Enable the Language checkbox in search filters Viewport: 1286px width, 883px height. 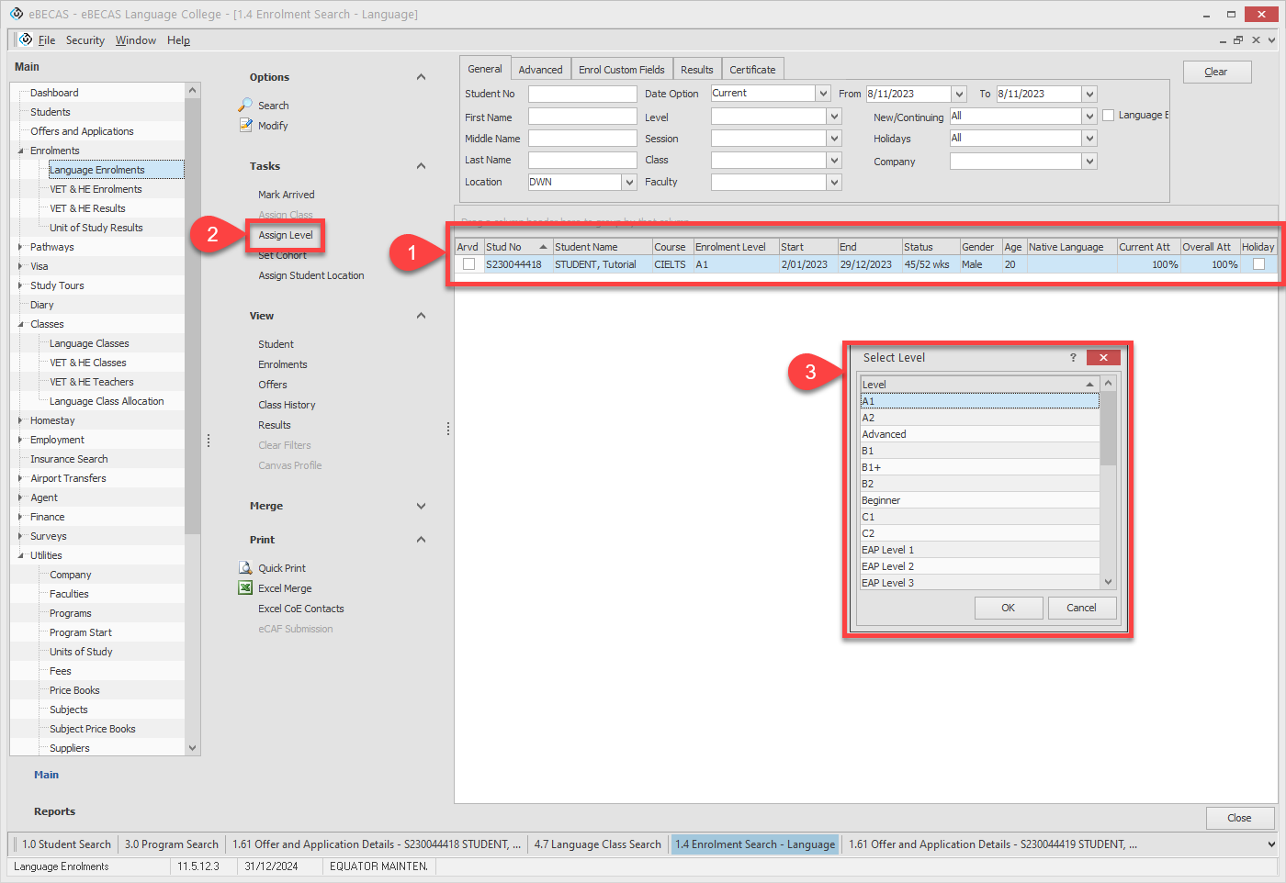click(1108, 116)
